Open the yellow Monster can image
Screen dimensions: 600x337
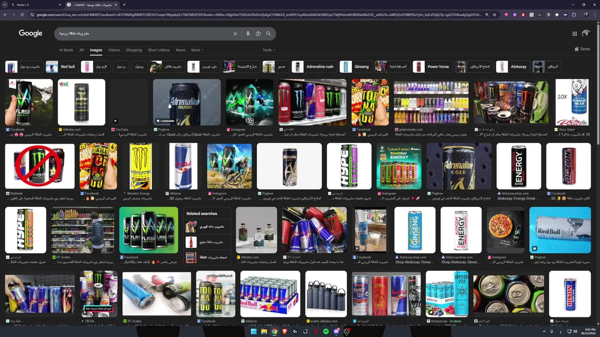point(141,166)
